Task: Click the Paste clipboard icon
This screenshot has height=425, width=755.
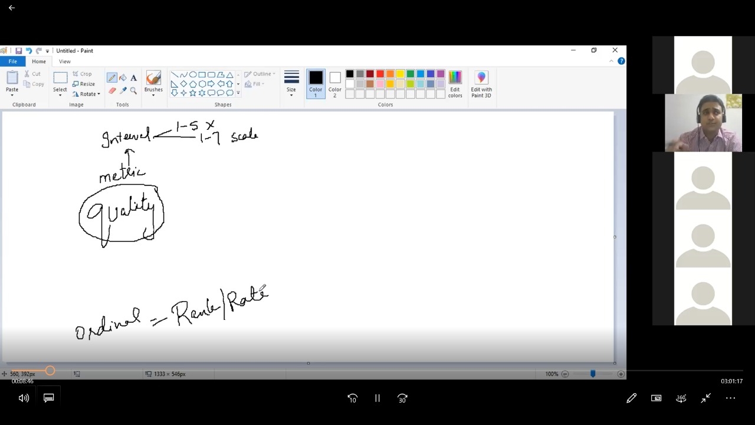Action: point(12,77)
